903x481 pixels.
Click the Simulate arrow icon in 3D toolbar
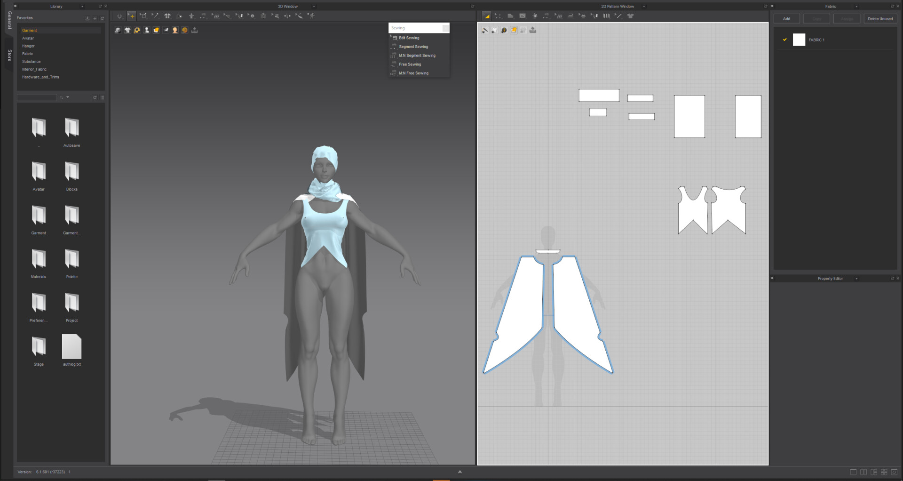coord(119,16)
